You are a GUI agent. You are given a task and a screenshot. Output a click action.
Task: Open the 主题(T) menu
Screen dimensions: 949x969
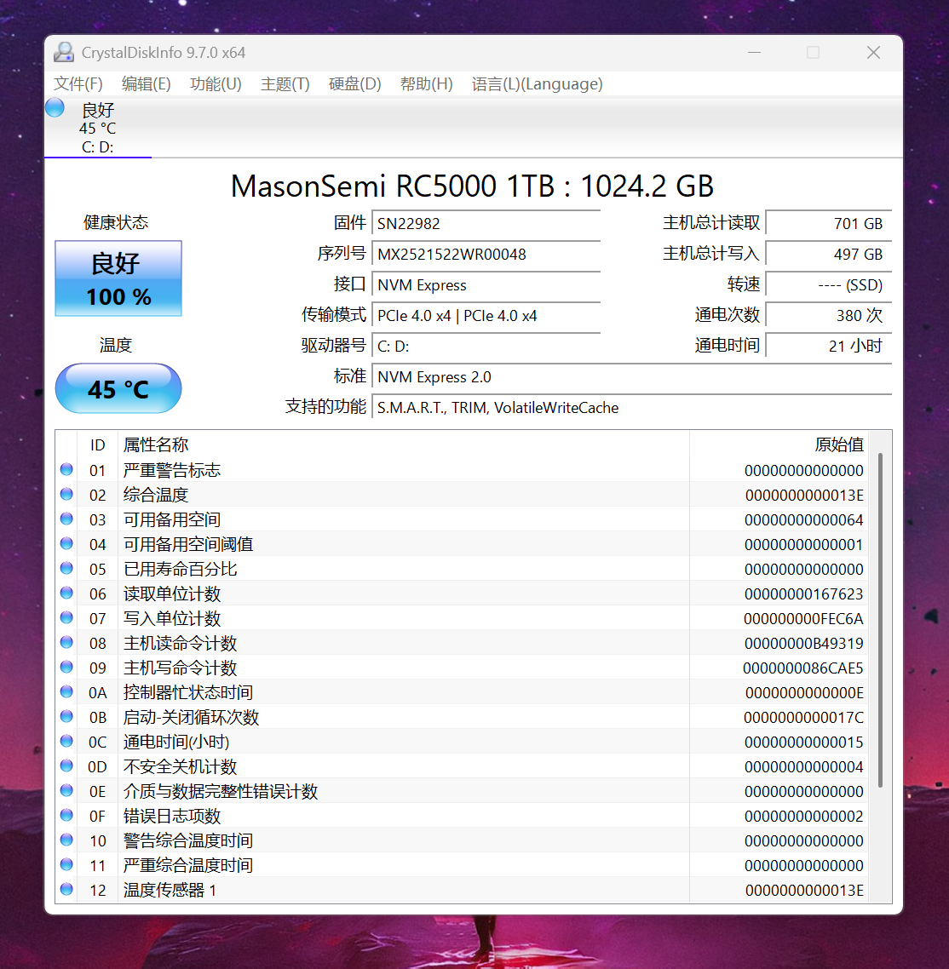(285, 84)
